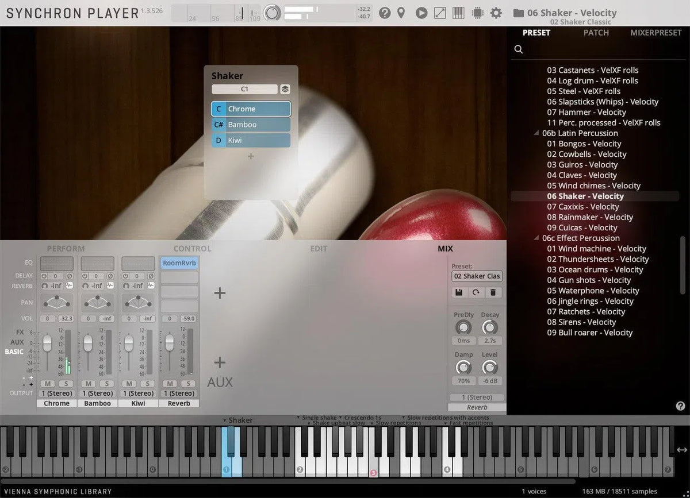The height and width of the screenshot is (498, 690).
Task: Mute the Reverb channel
Action: click(x=169, y=384)
